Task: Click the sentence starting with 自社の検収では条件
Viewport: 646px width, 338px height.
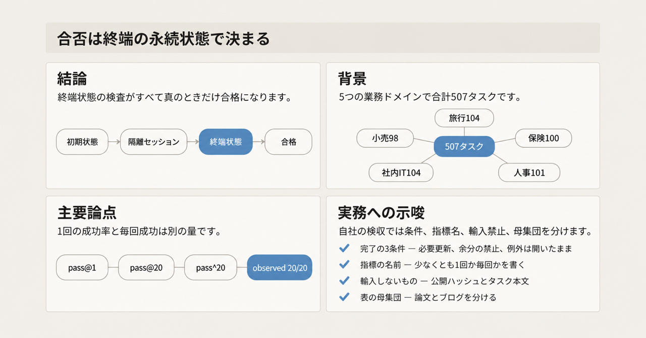Action: click(x=465, y=232)
